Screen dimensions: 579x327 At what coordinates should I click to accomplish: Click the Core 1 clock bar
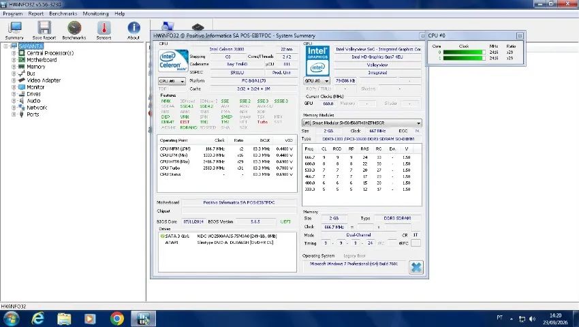pyautogui.click(x=464, y=59)
